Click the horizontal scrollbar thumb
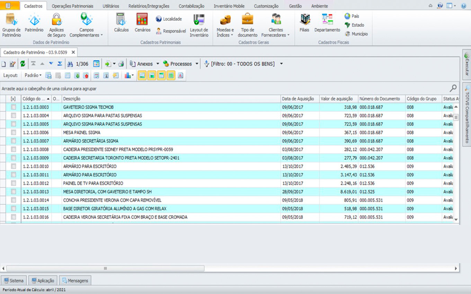The height and width of the screenshot is (294, 471). click(105, 268)
